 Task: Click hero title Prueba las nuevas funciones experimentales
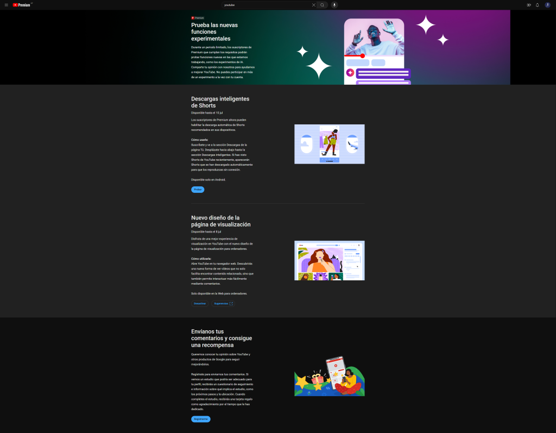(x=214, y=32)
